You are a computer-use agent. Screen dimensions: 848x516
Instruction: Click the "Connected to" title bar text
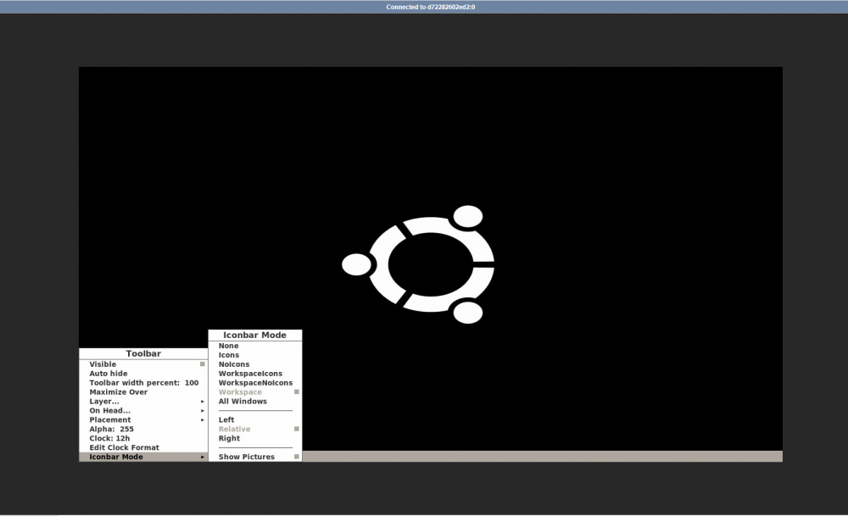(x=431, y=7)
